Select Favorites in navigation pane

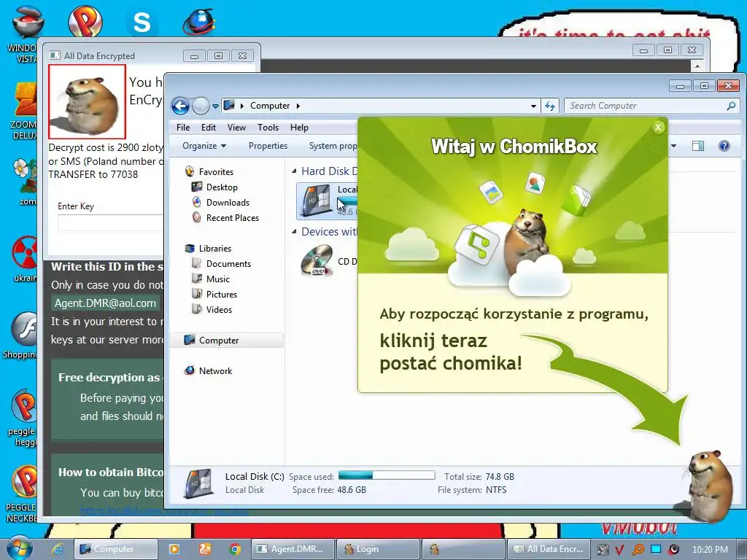click(216, 172)
